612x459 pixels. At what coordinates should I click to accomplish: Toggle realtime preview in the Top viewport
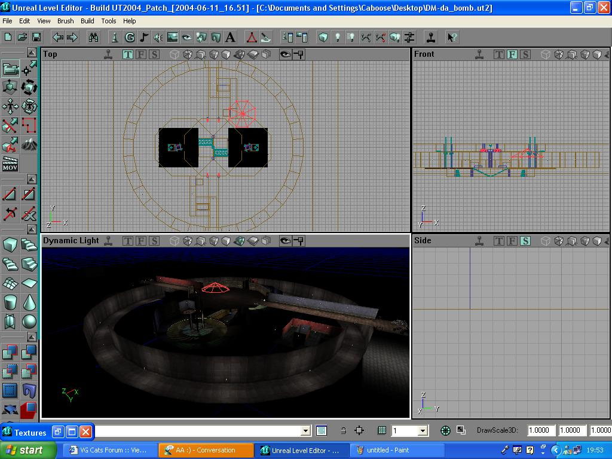pyautogui.click(x=285, y=54)
